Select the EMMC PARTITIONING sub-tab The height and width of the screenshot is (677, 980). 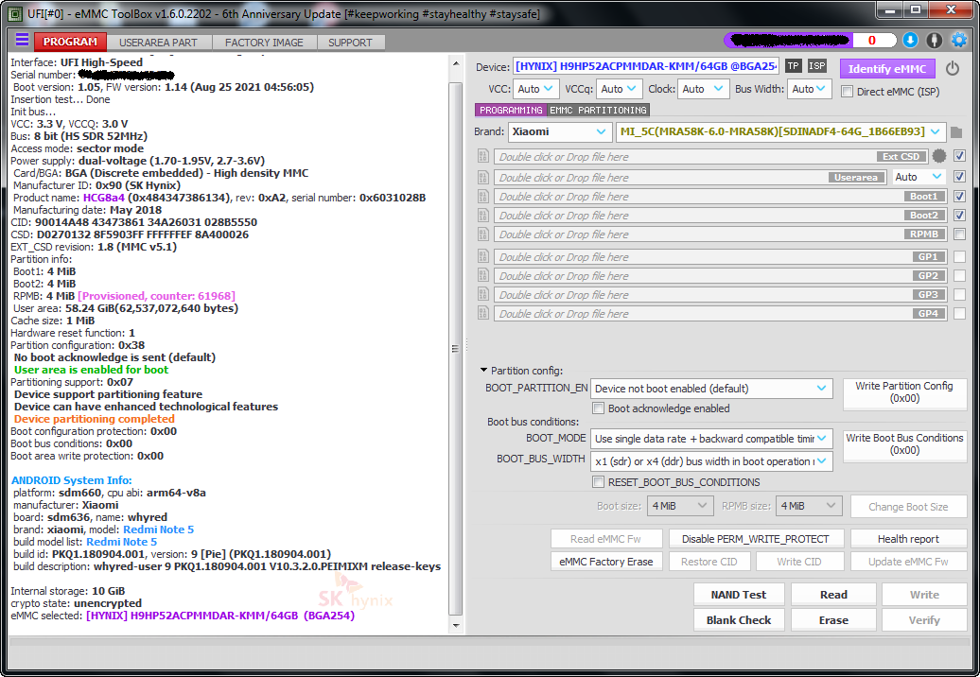[598, 110]
